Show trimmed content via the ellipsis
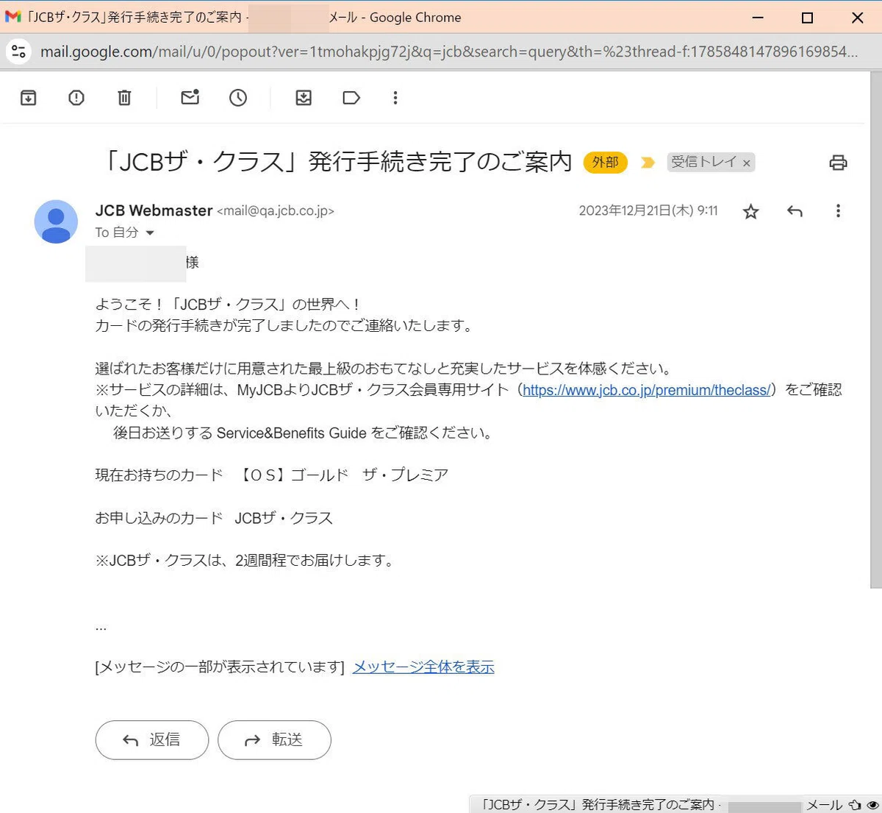Image resolution: width=882 pixels, height=813 pixels. (101, 627)
